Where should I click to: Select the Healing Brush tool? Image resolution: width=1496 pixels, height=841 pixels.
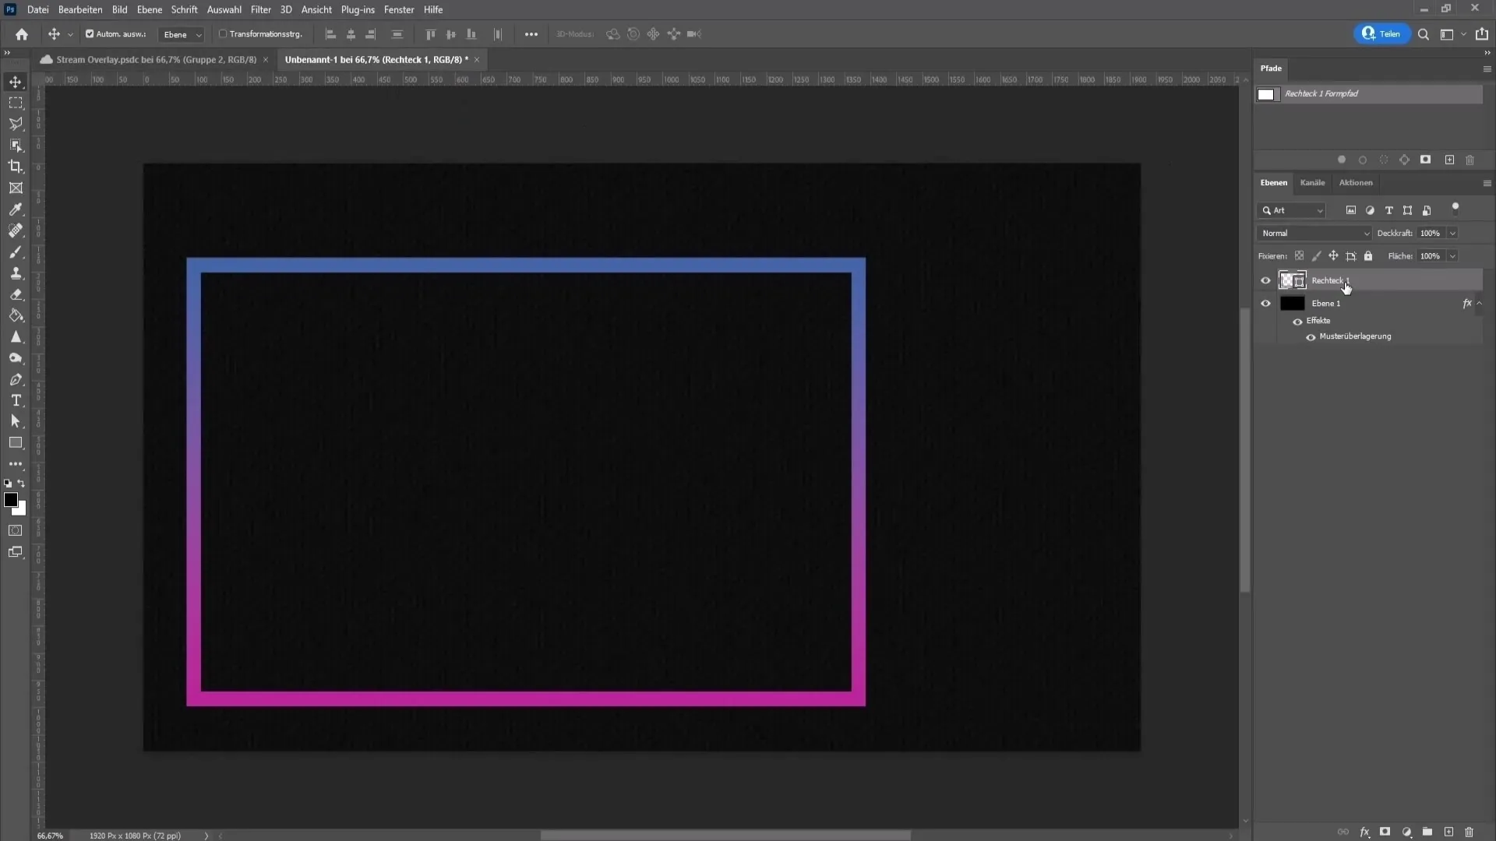(x=16, y=230)
